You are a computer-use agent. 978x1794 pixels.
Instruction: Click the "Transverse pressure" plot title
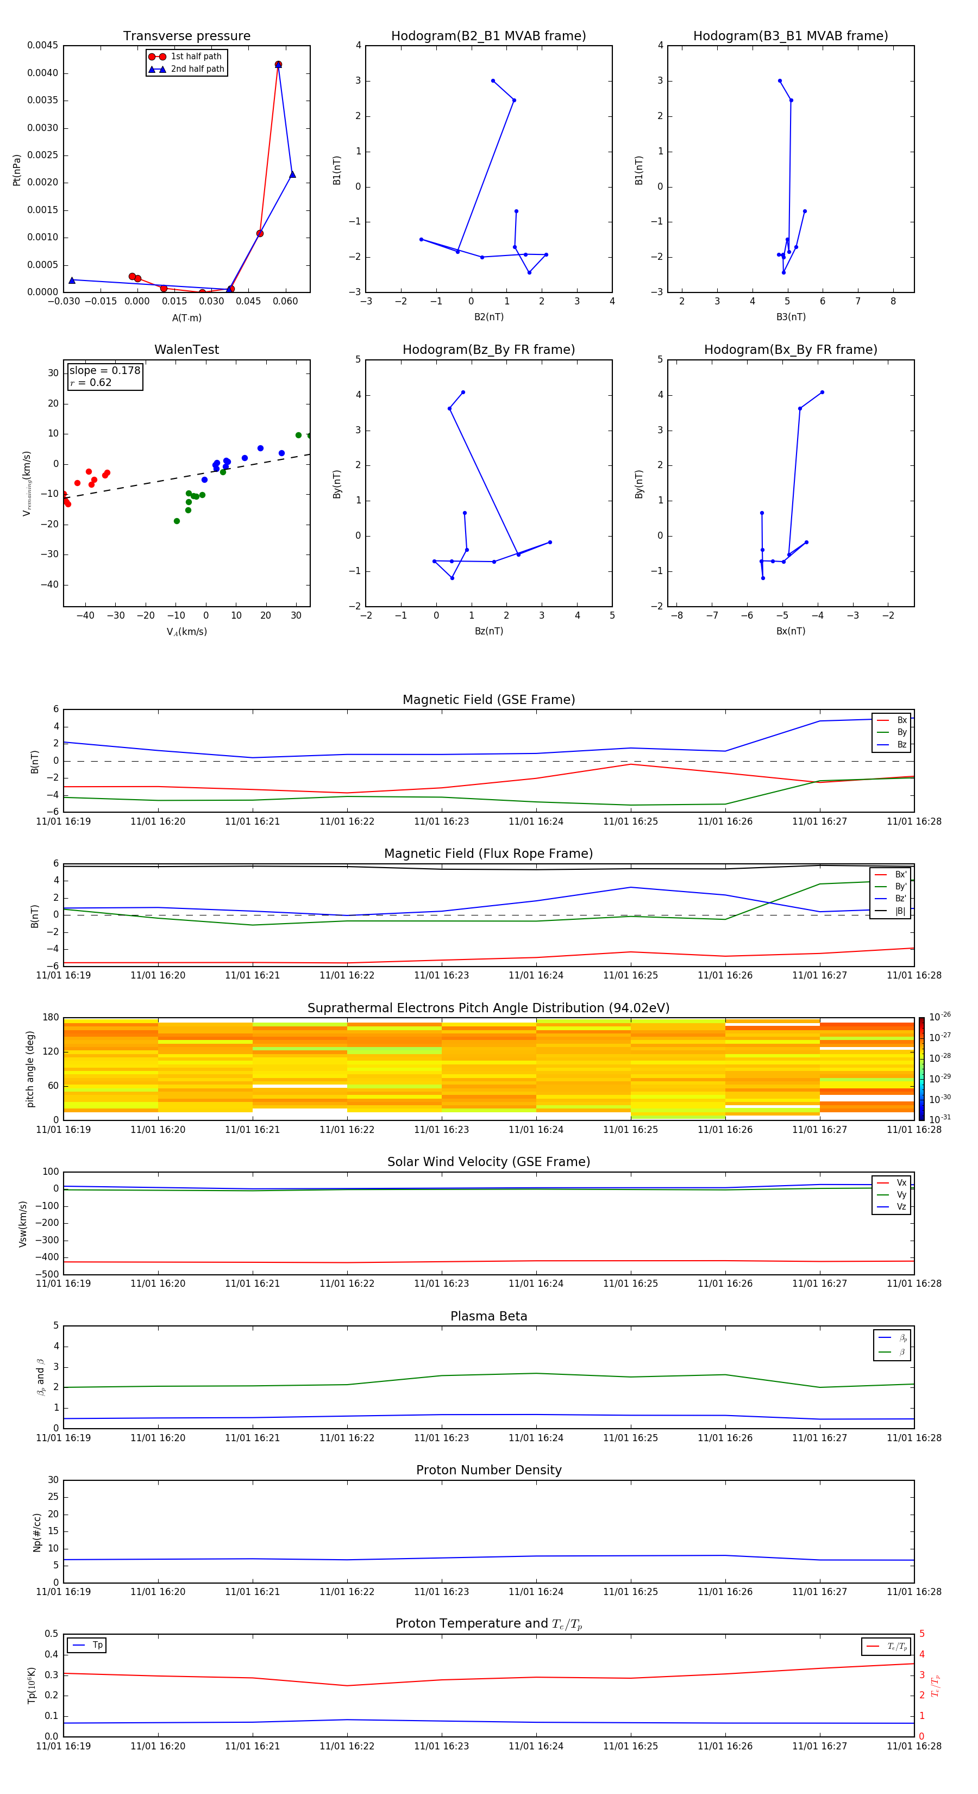[186, 36]
